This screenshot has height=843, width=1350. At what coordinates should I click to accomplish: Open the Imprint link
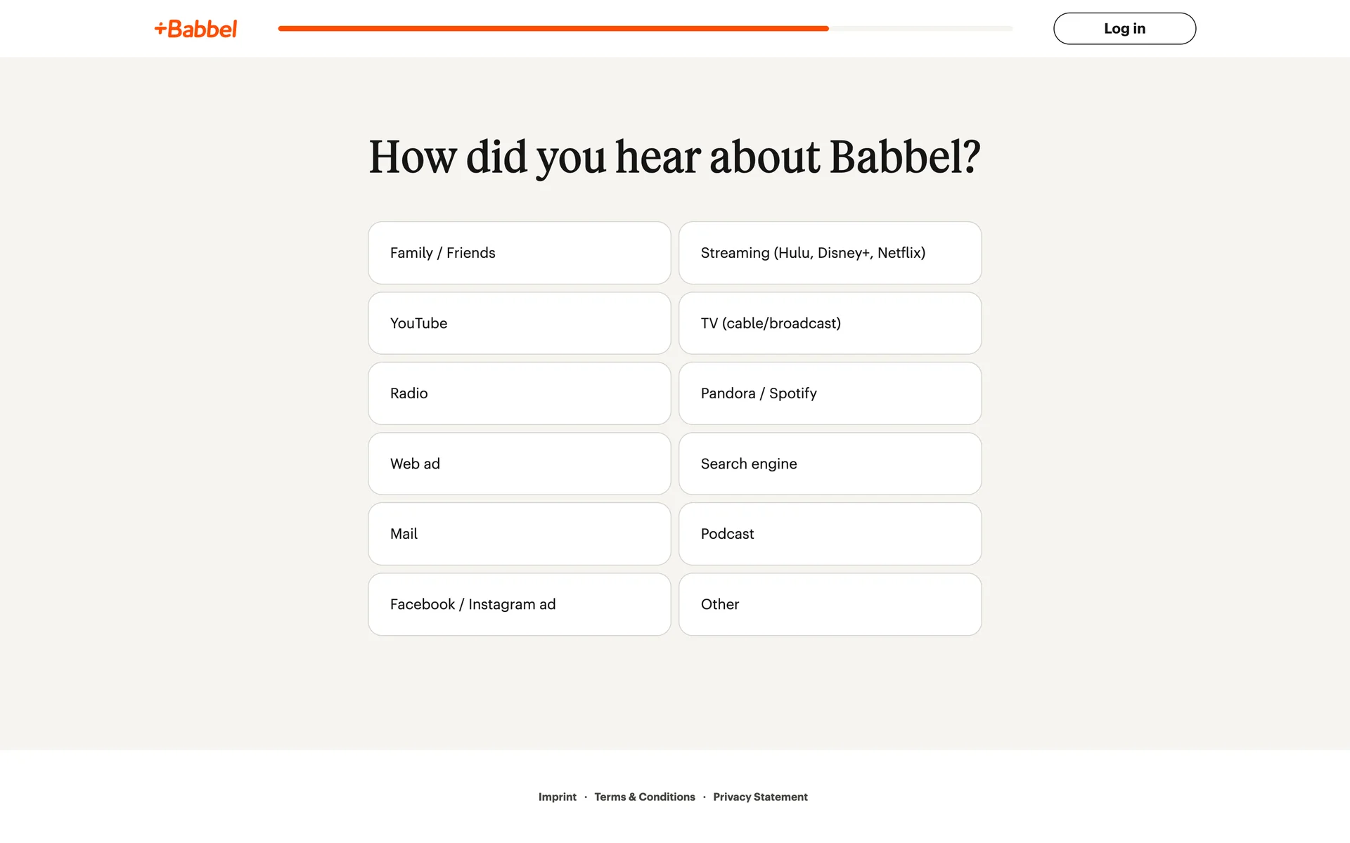pyautogui.click(x=557, y=797)
